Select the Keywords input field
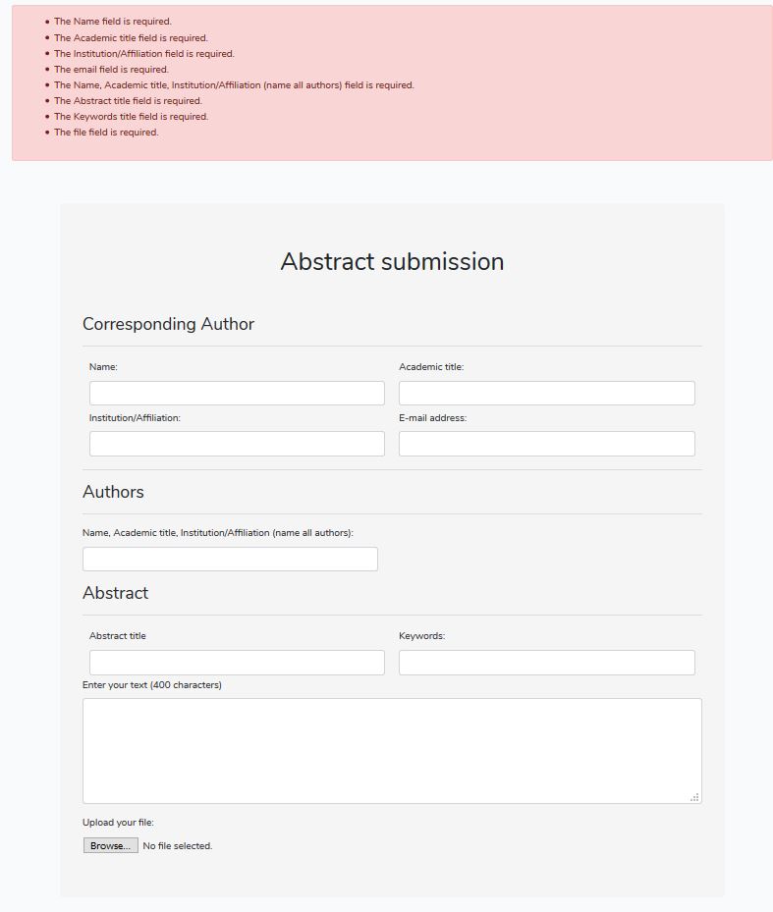This screenshot has height=912, width=773. coord(545,662)
